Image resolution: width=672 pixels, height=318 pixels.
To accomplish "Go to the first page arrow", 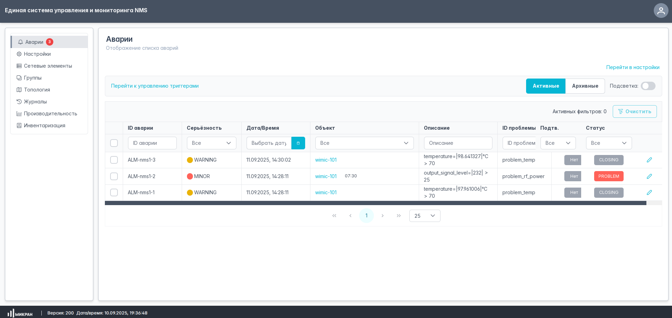I will [x=334, y=216].
